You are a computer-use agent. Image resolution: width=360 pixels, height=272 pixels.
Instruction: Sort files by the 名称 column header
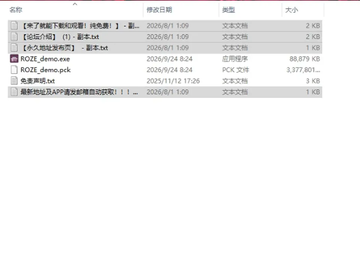click(16, 10)
